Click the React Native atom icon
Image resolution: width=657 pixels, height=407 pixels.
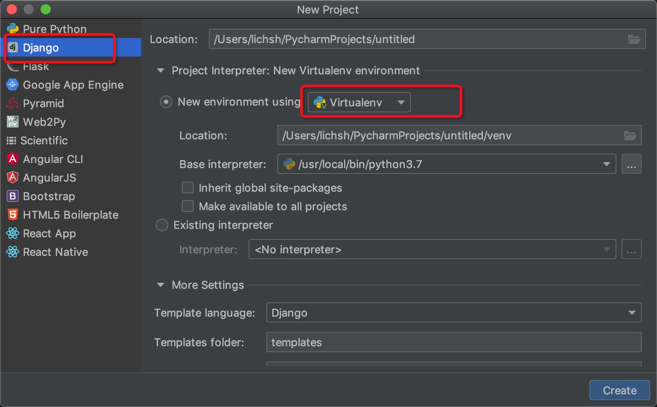(13, 252)
